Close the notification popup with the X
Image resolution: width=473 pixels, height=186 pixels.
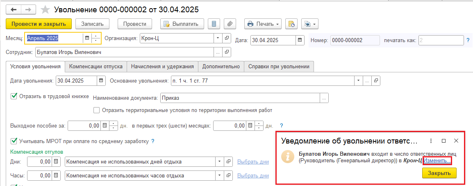click(457, 141)
